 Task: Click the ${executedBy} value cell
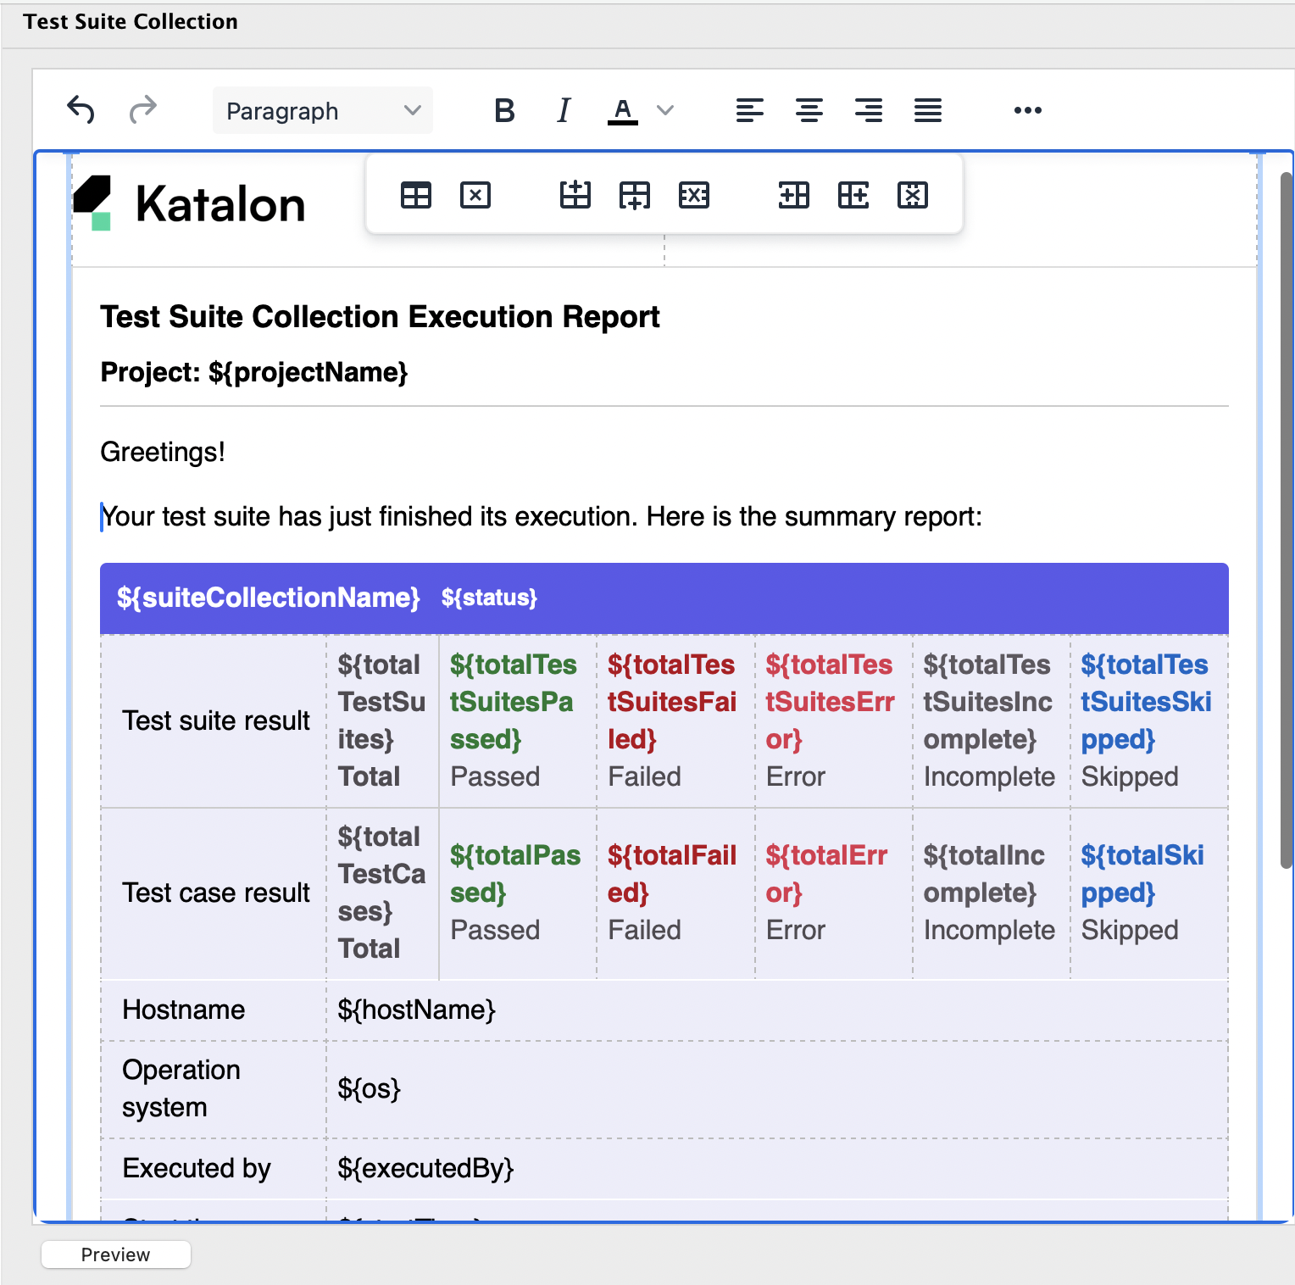pyautogui.click(x=777, y=1169)
